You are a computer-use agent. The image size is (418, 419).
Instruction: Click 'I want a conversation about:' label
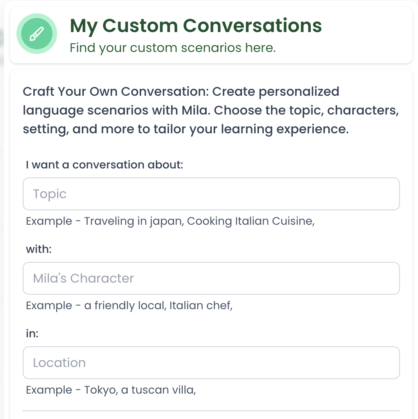(x=104, y=165)
